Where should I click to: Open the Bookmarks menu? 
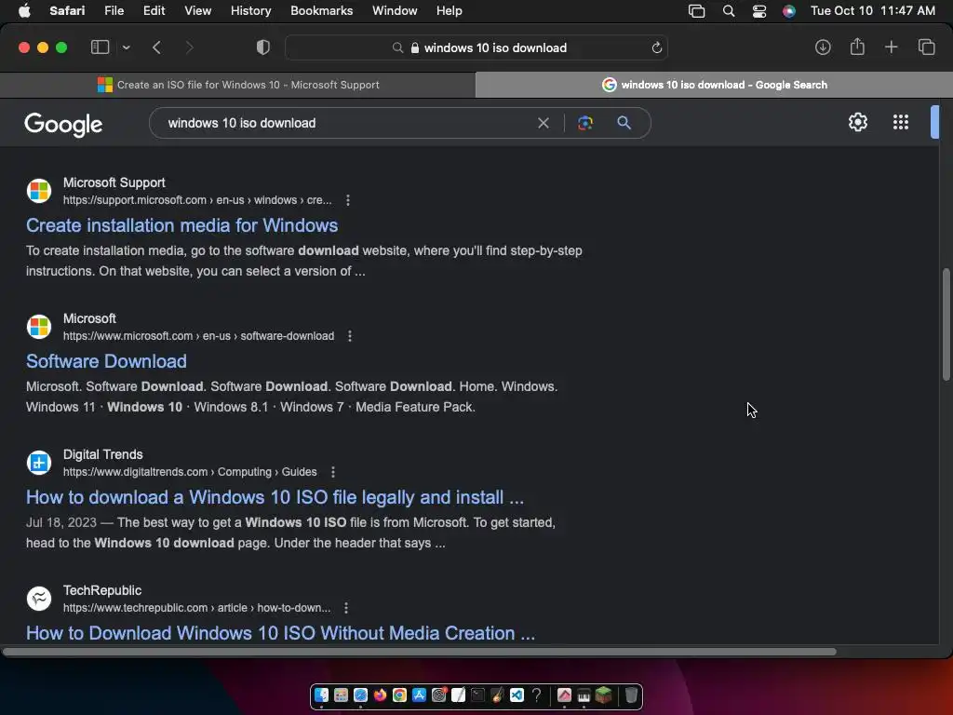pos(321,11)
